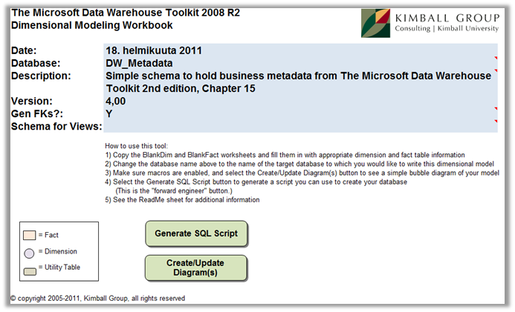Select the Utility Table legend shape
This screenshot has width=515, height=312.
click(x=28, y=268)
